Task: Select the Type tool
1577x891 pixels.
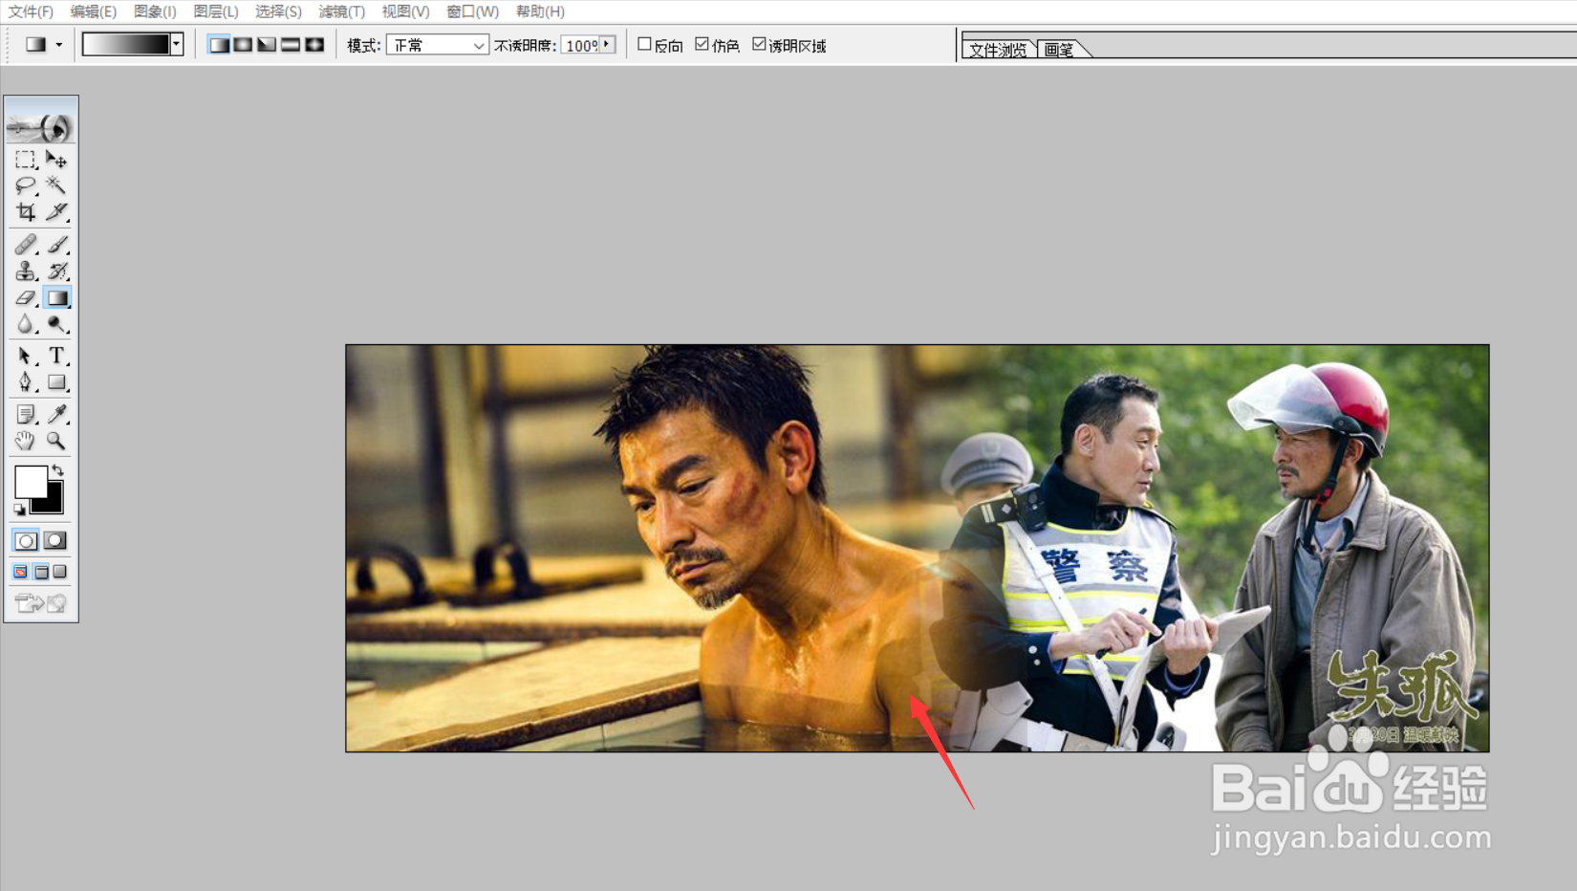Action: [x=56, y=356]
